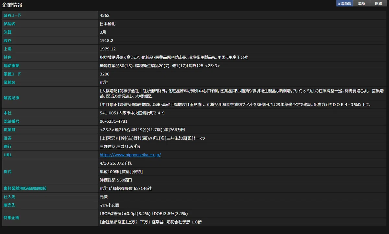This screenshot has height=234, width=389.
Task: Click the listing date 1979.12
Action: [x=108, y=49]
